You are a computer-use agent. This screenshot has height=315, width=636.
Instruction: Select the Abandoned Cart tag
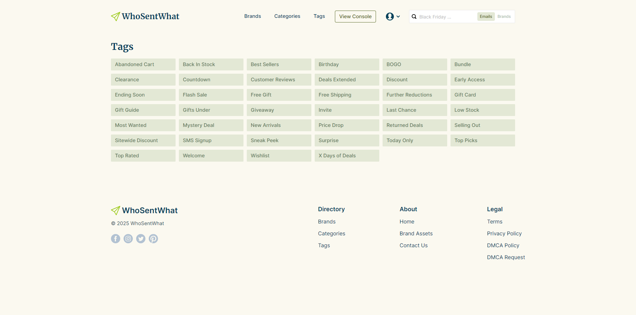coord(143,64)
